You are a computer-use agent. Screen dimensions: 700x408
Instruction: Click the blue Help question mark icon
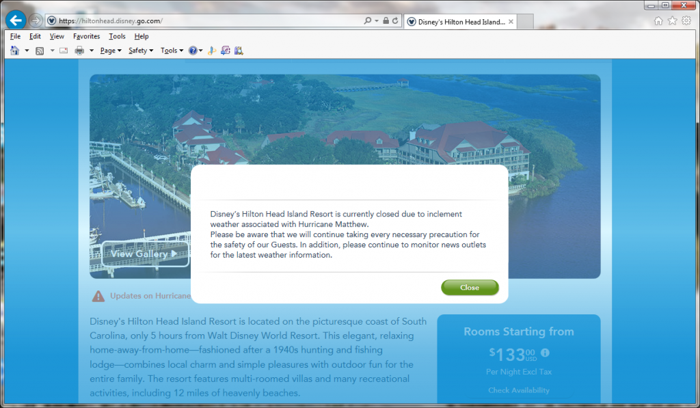[x=193, y=51]
